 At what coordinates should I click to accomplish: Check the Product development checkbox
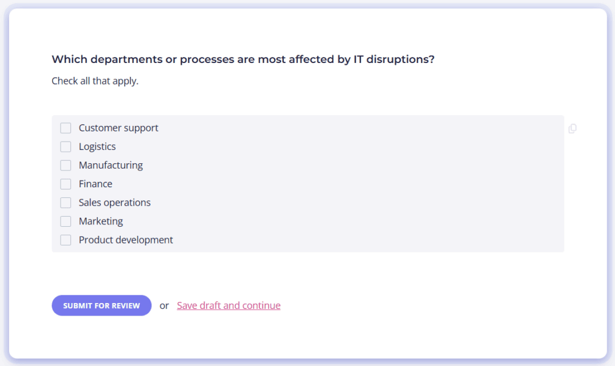click(65, 240)
